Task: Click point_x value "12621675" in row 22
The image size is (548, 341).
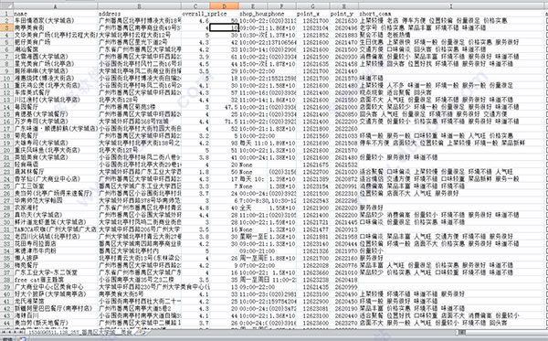Action: point(312,165)
